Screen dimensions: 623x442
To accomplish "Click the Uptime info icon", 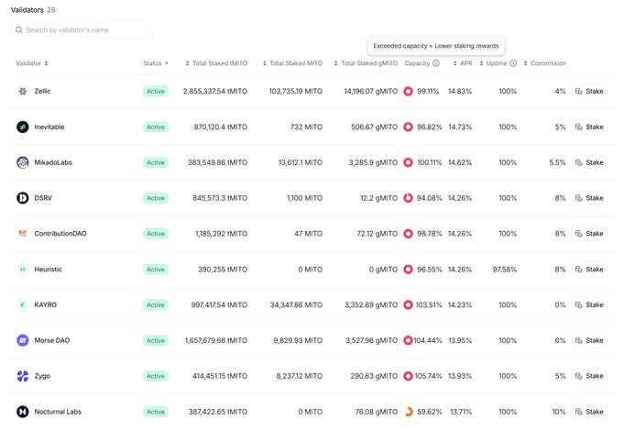I will (x=513, y=63).
